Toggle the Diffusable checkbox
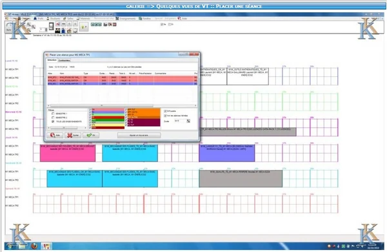Screen dimensions: 387x252 tap(165, 111)
